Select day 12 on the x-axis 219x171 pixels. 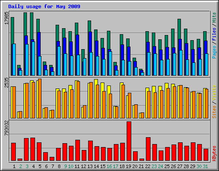[x=83, y=166]
